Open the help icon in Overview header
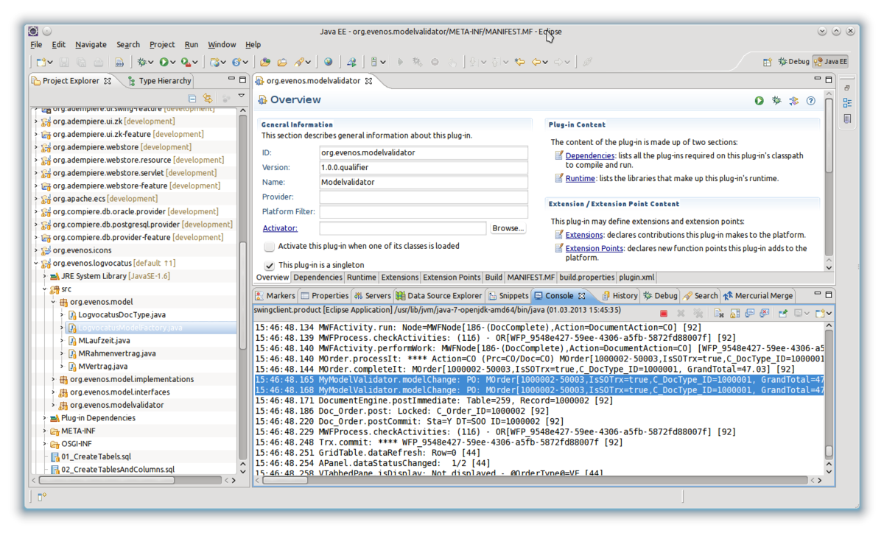 click(x=811, y=101)
